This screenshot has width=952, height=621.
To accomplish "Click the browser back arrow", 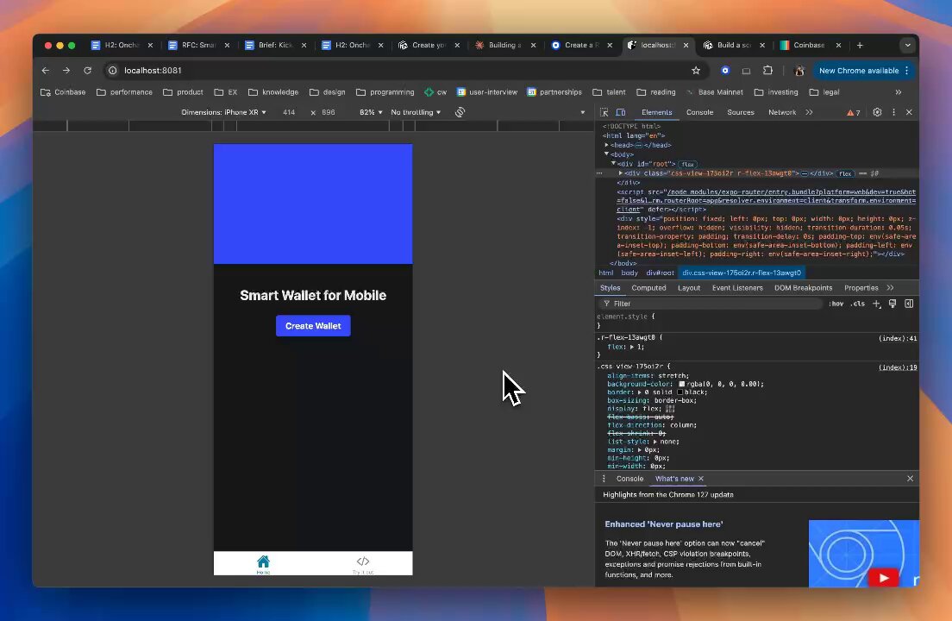I will (x=46, y=71).
